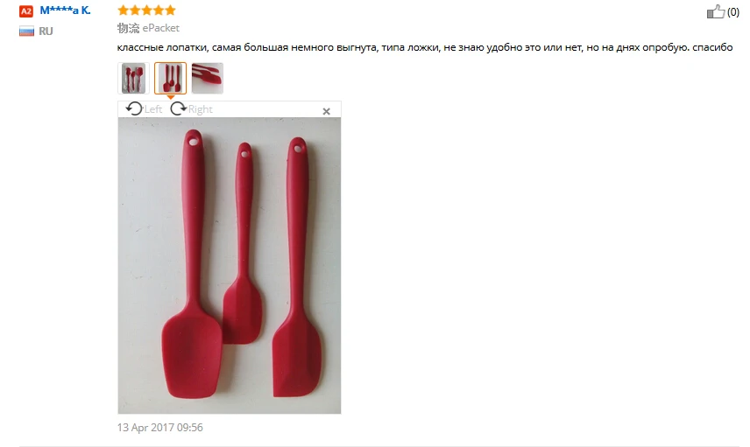Open reviewer M*****a K. profile link
The width and height of the screenshot is (750, 447).
(x=65, y=10)
